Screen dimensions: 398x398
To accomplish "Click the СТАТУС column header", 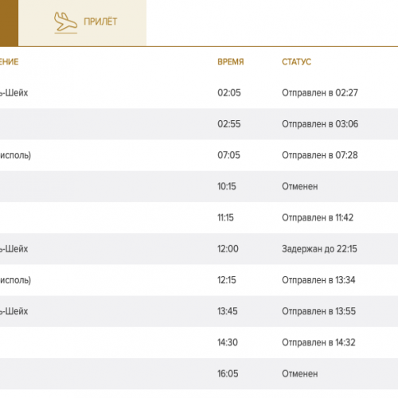I will coord(296,62).
